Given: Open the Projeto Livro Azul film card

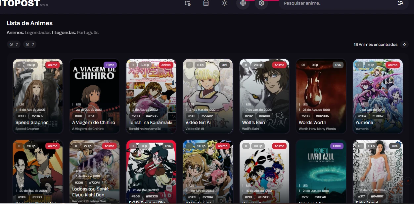Looking at the screenshot, I should tap(321, 165).
